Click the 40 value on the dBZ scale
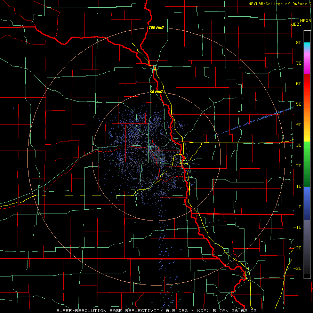313x313 pixels. coord(299,125)
